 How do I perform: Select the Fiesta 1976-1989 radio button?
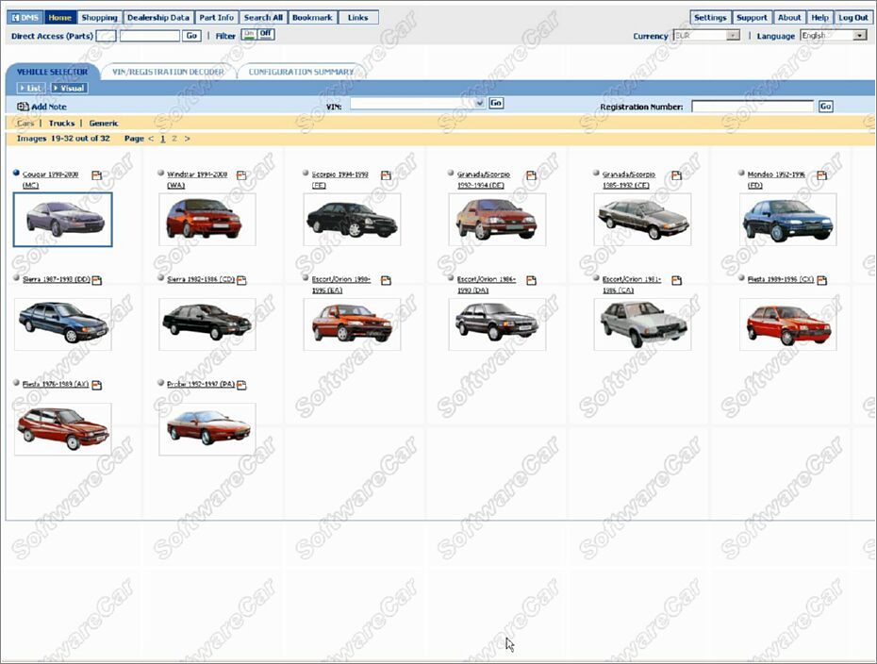(x=16, y=383)
